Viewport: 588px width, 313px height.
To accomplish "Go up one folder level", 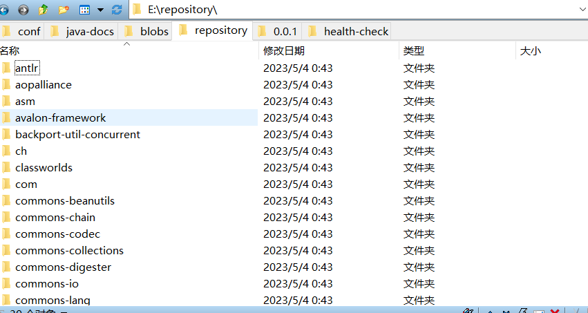I will [44, 10].
